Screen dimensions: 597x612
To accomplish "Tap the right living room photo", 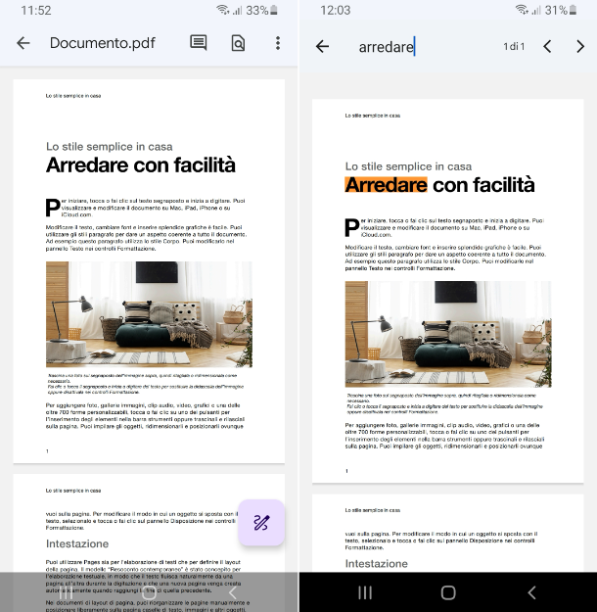I will click(x=448, y=334).
